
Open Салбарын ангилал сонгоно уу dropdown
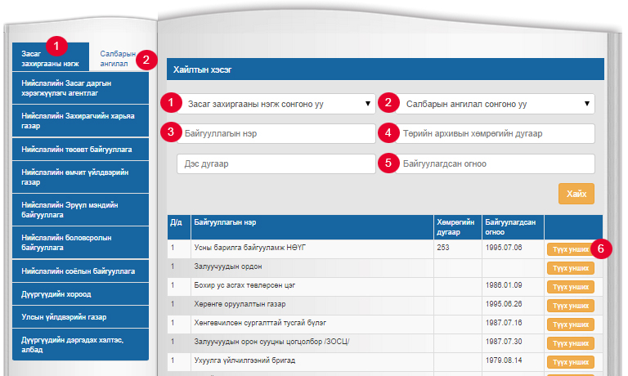point(487,104)
